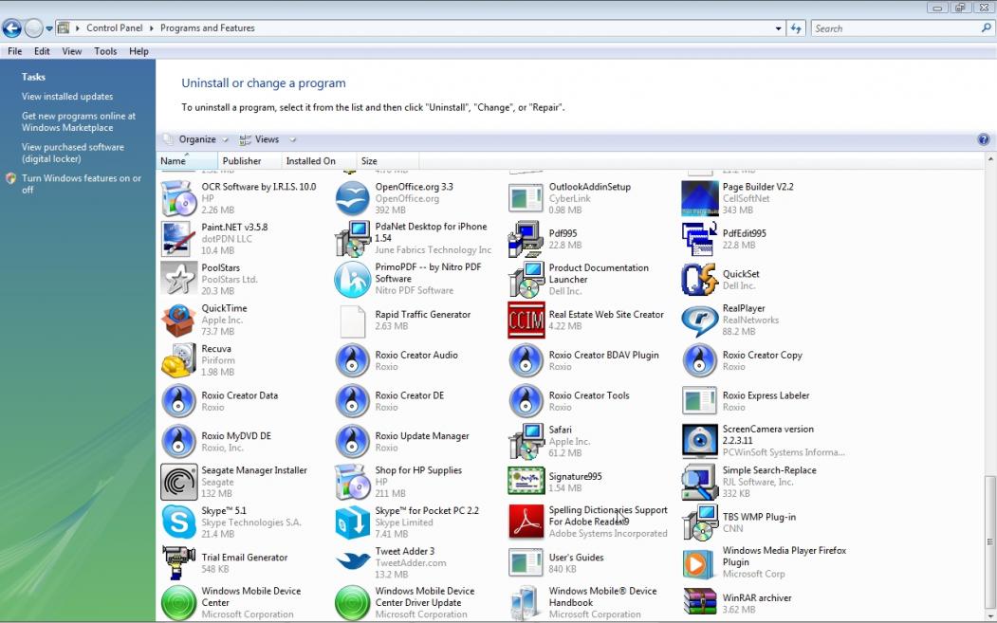
Task: Open the Edit menu
Action: tap(42, 51)
